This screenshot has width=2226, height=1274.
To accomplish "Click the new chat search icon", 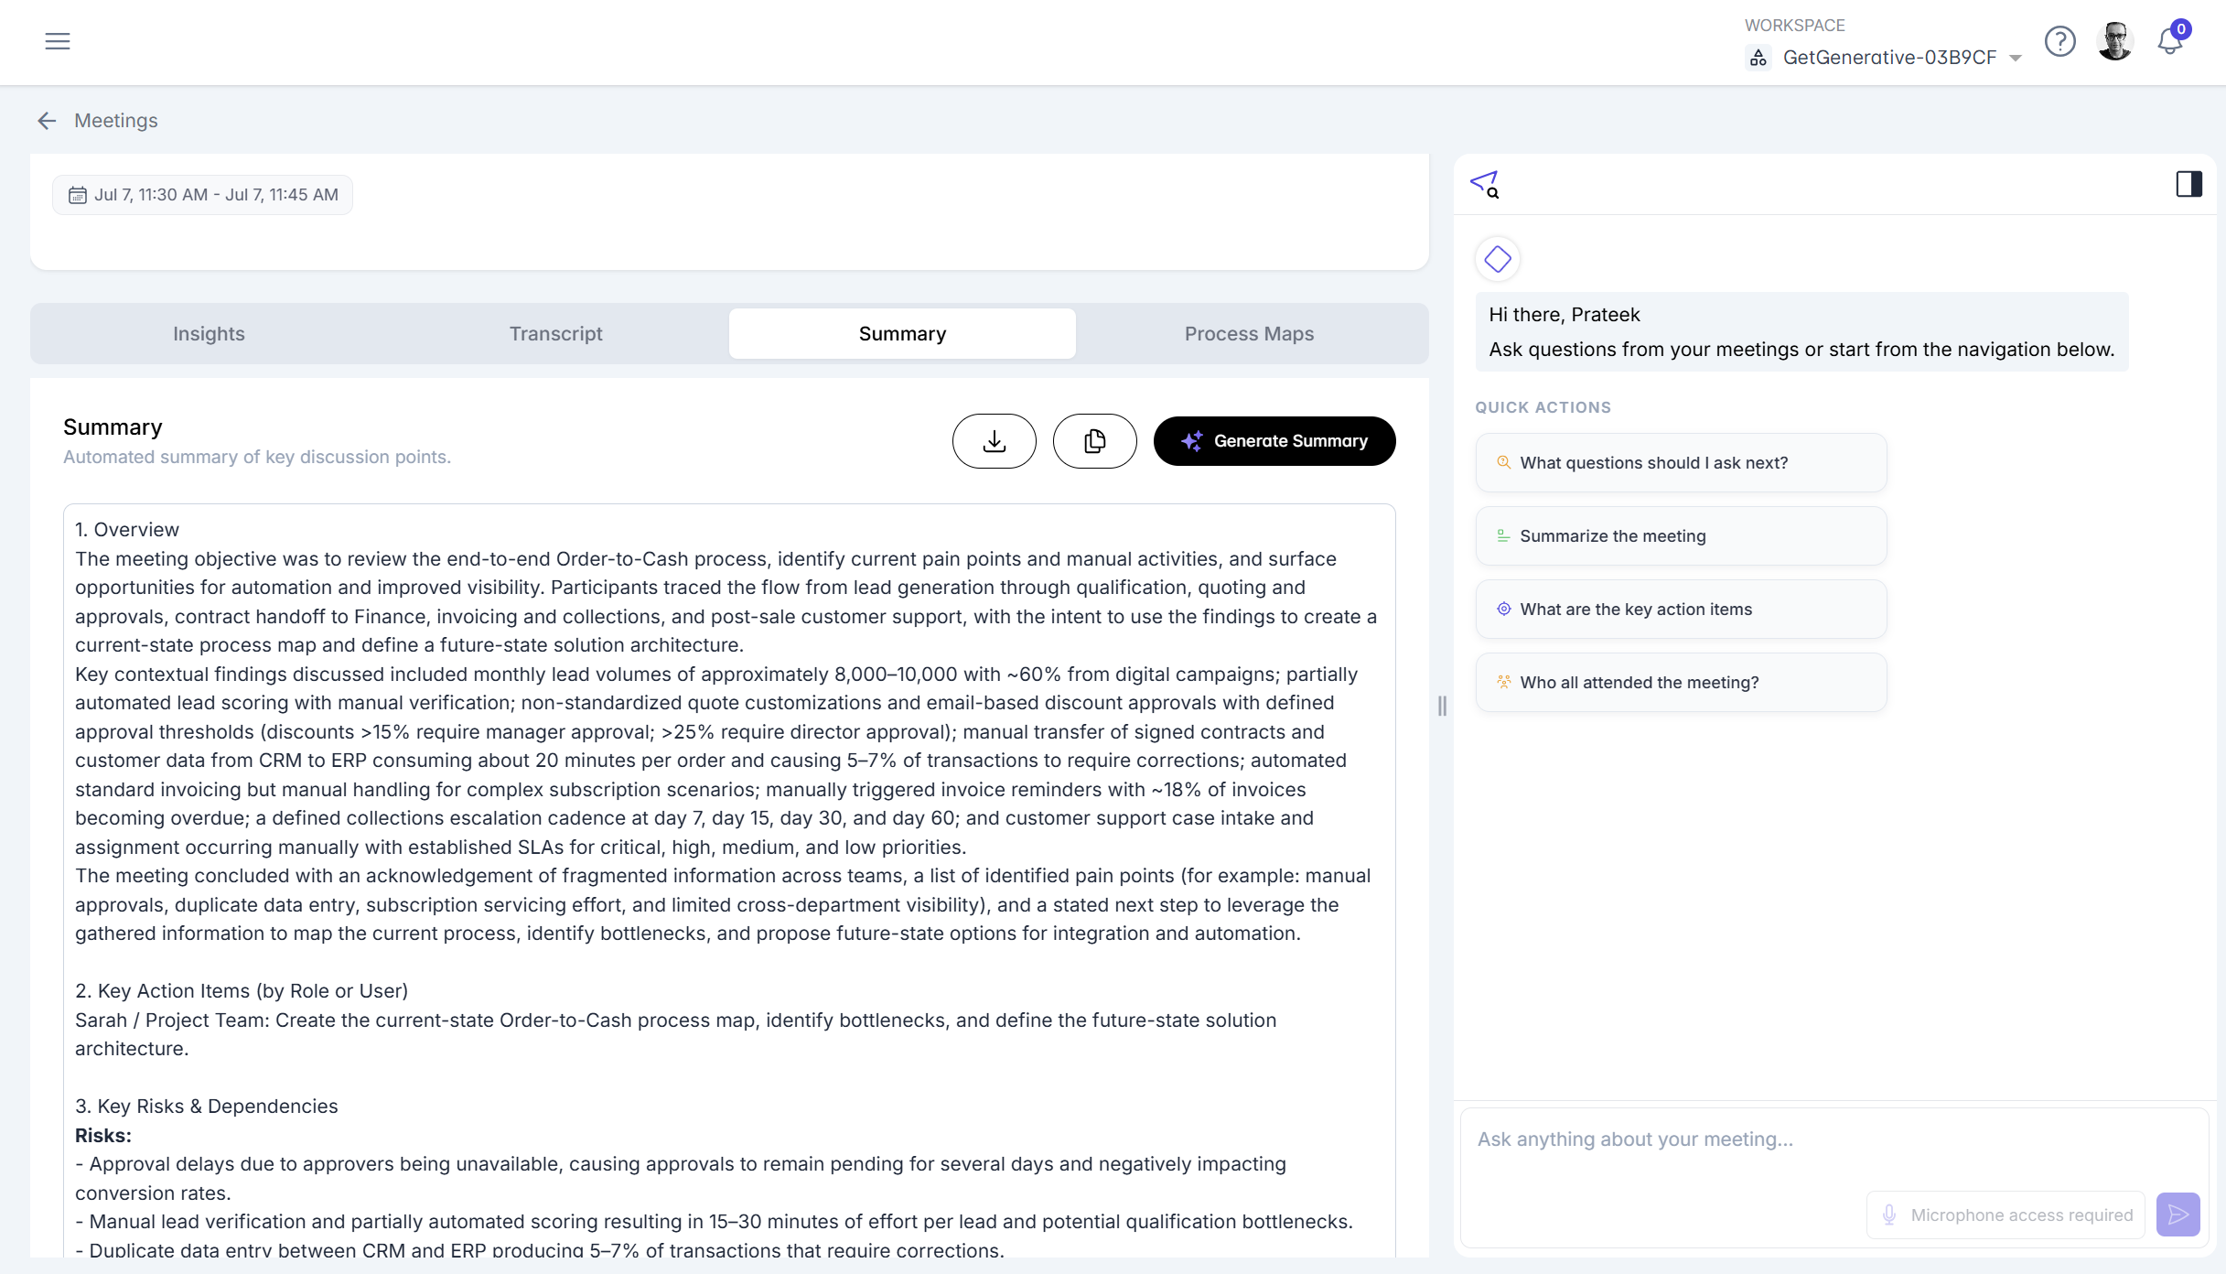I will 1485,184.
